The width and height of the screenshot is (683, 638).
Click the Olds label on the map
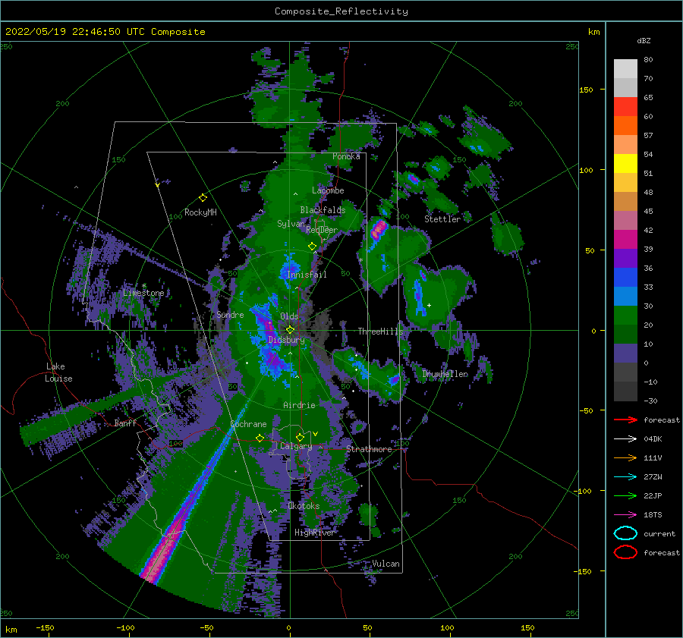pos(289,316)
